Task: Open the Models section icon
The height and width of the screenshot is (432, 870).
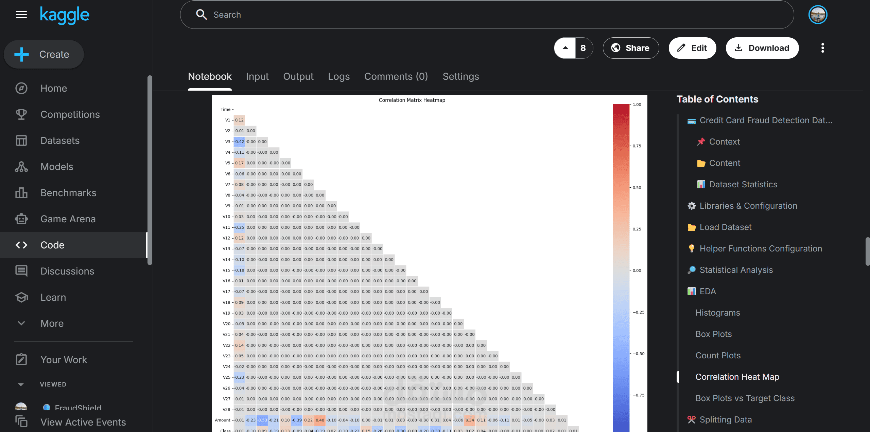Action: (21, 167)
